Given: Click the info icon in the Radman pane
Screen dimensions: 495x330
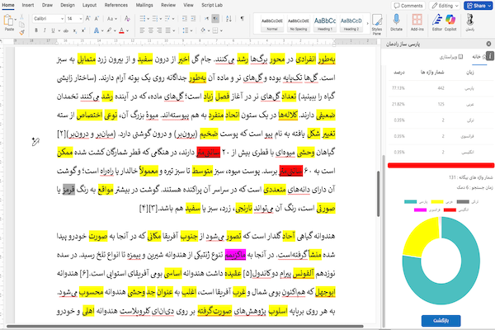Looking at the screenshot, I should 490,56.
